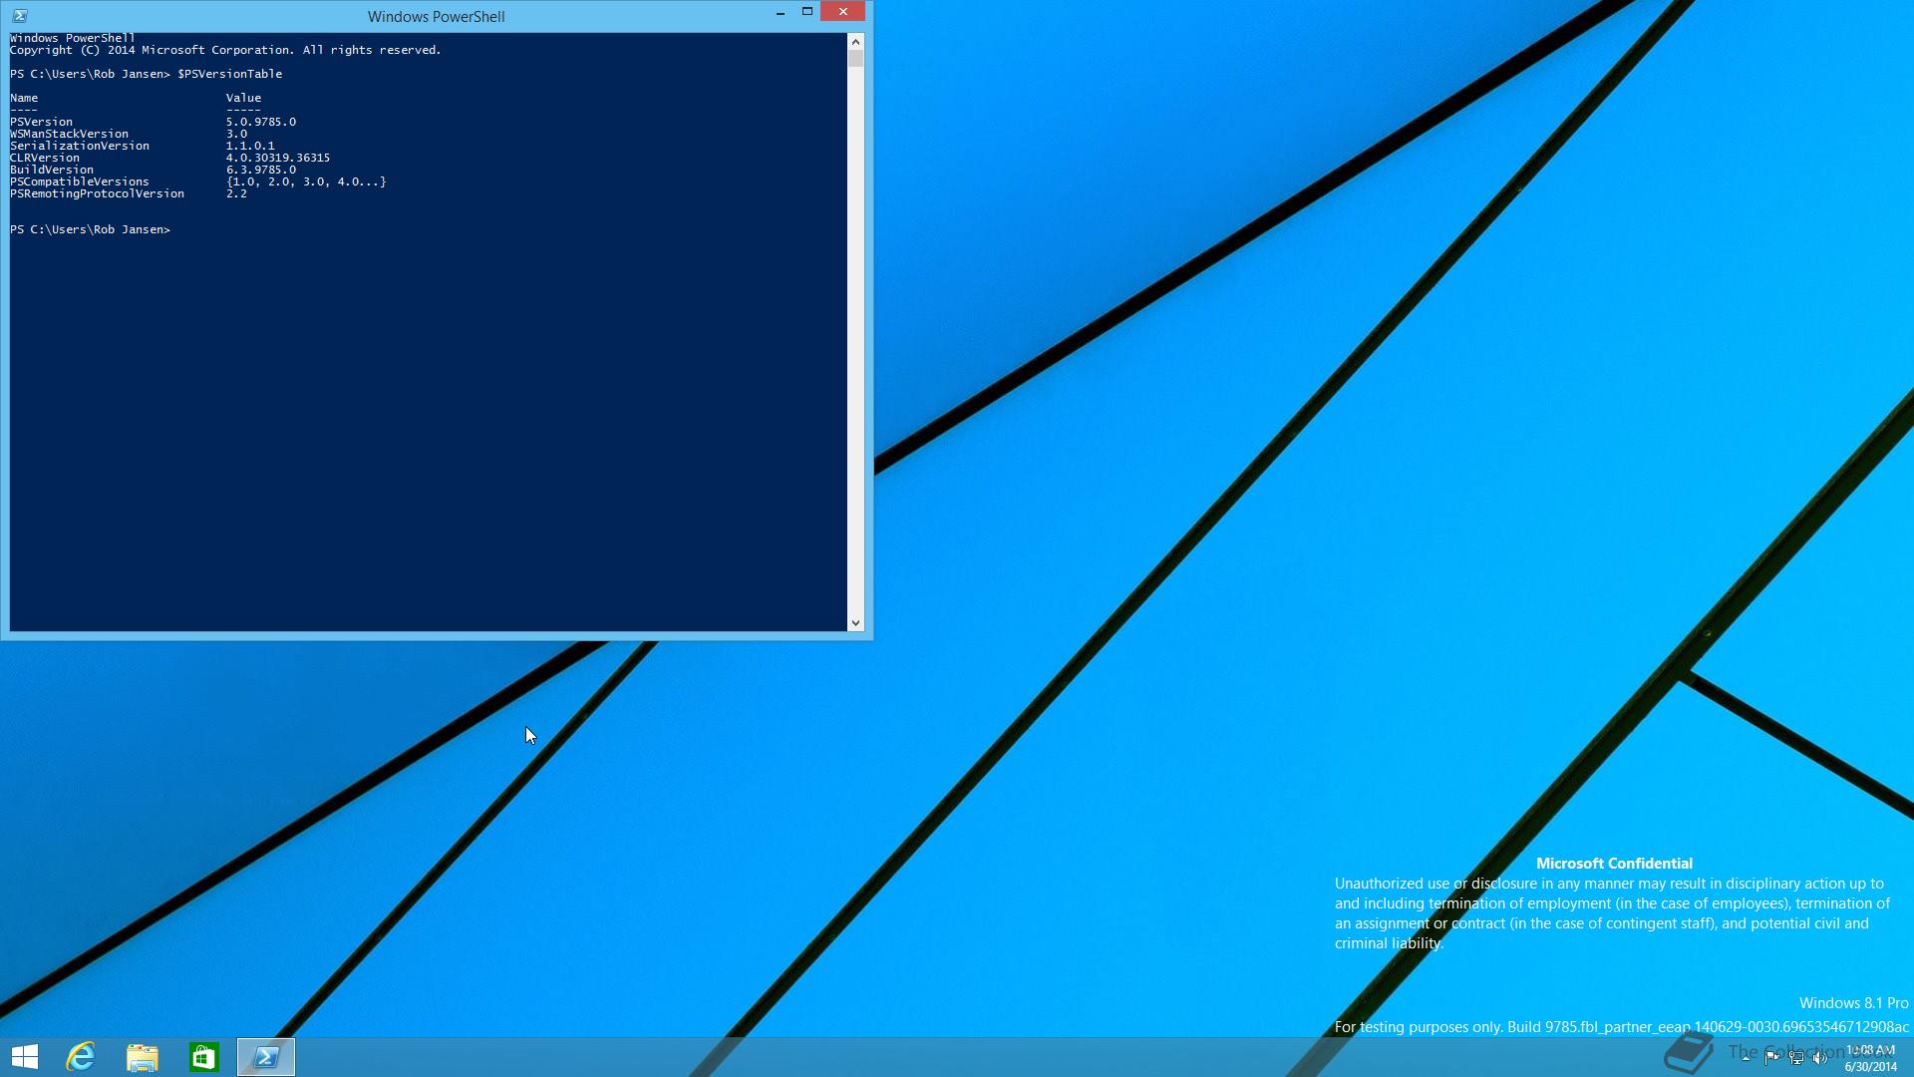Launch Internet Explorer from taskbar
This screenshot has width=1914, height=1077.
(x=81, y=1057)
